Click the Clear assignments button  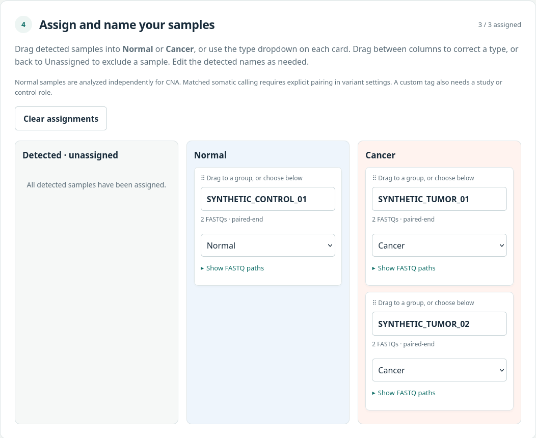point(61,119)
